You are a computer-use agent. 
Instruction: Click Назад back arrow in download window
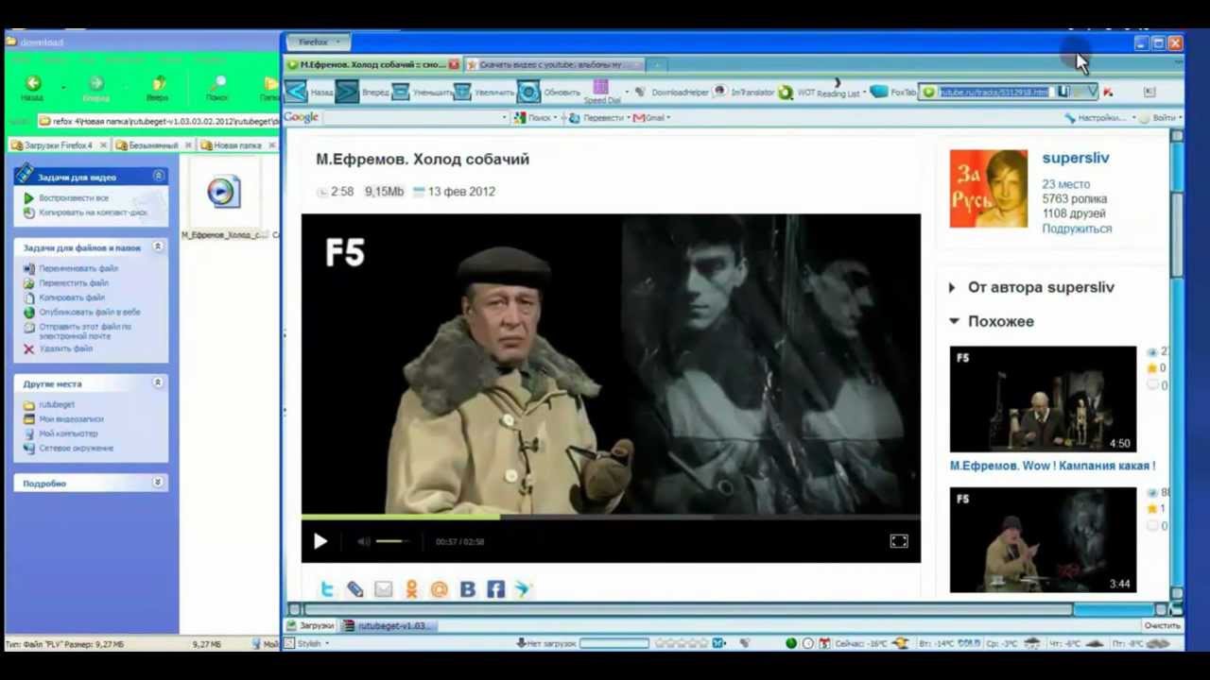33,84
